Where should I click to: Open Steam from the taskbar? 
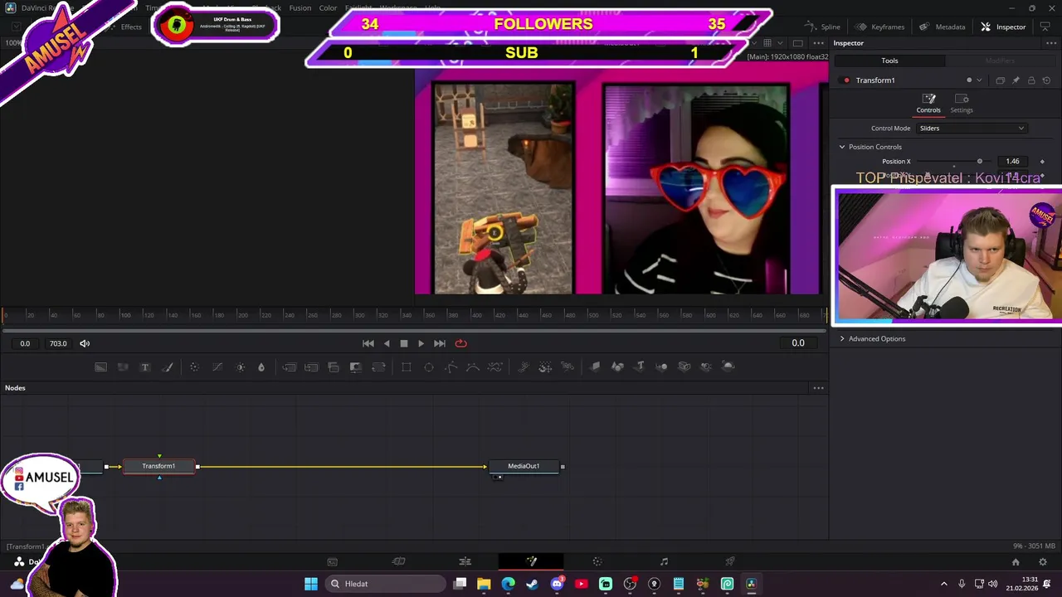point(532,584)
